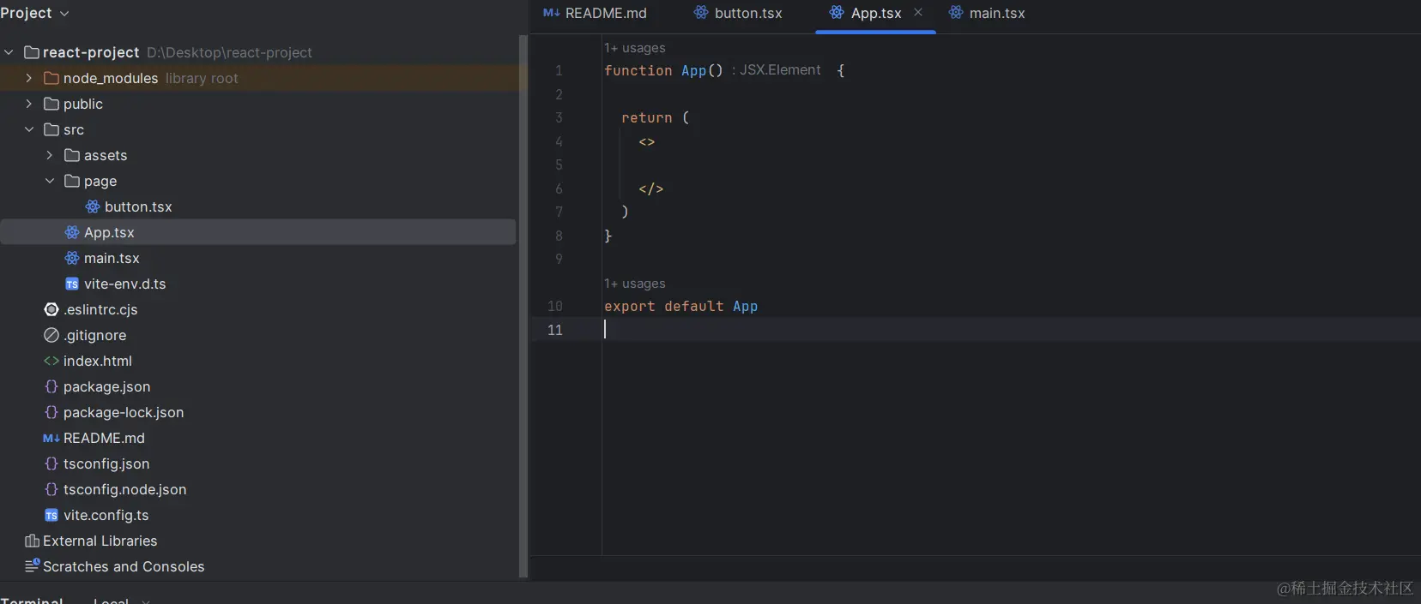
Task: Click the External Libraries icon
Action: coord(32,541)
